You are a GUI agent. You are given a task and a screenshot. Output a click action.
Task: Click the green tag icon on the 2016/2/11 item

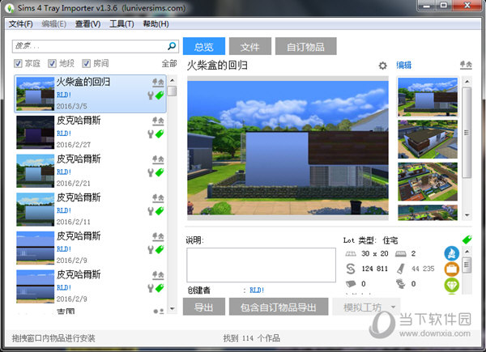160,210
